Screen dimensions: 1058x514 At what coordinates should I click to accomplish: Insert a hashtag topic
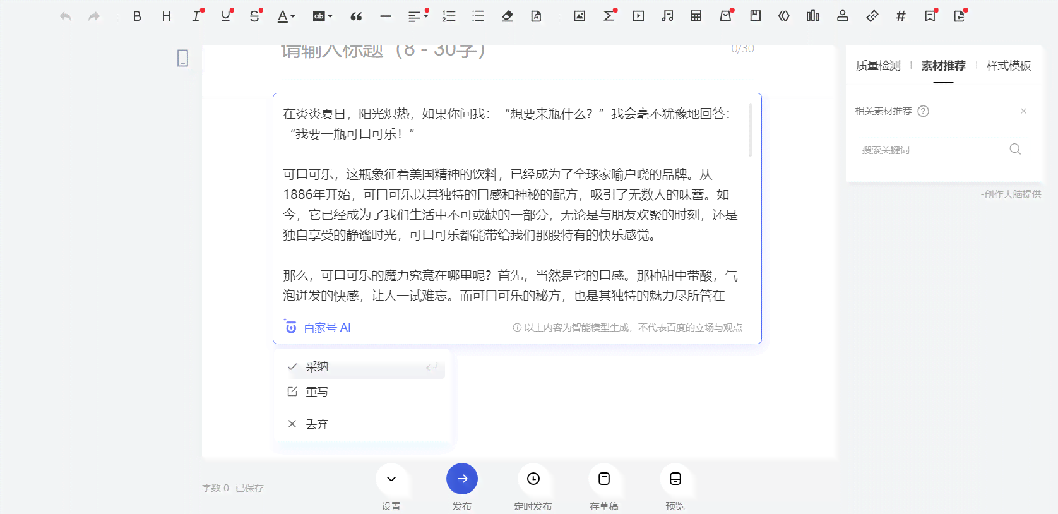coord(901,16)
